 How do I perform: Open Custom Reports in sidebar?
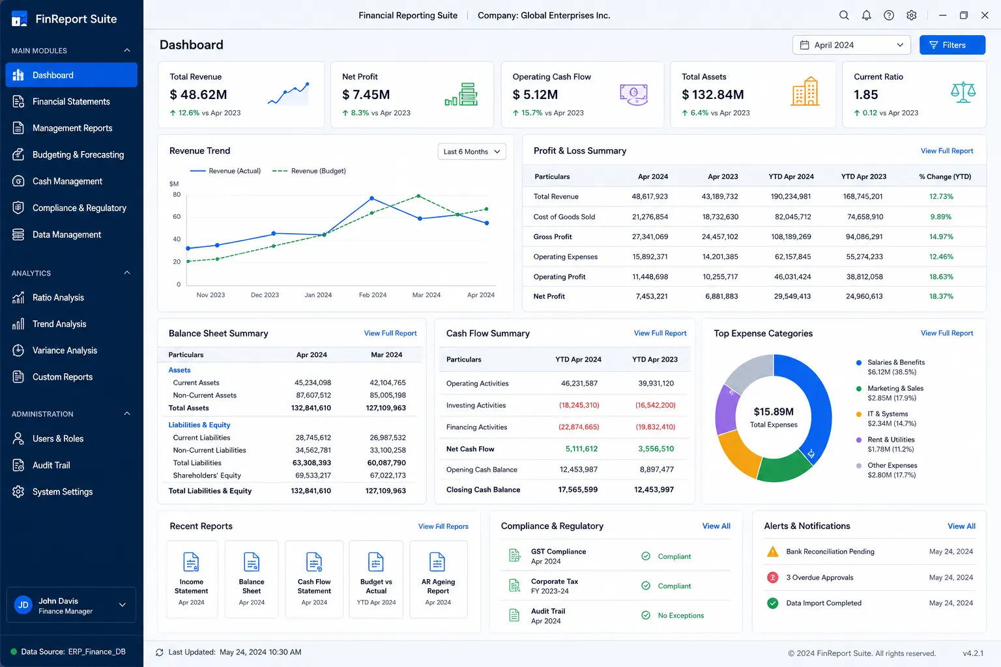(x=72, y=377)
